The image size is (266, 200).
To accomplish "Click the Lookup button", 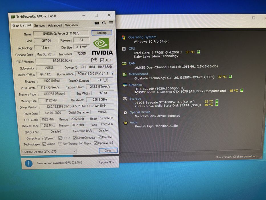I will pyautogui.click(x=102, y=33).
